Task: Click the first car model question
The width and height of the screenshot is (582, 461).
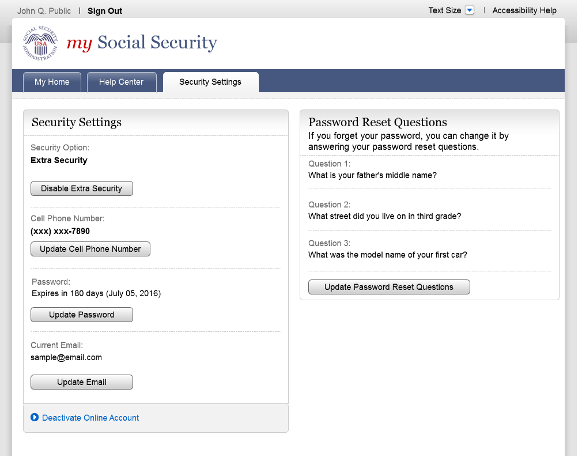Action: click(x=387, y=255)
